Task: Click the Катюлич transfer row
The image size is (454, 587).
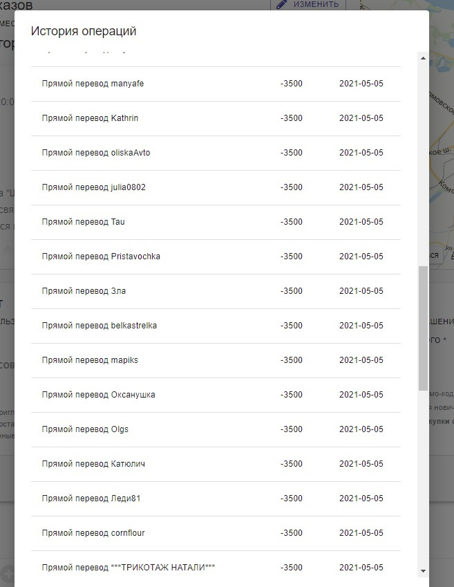Action: coord(216,464)
